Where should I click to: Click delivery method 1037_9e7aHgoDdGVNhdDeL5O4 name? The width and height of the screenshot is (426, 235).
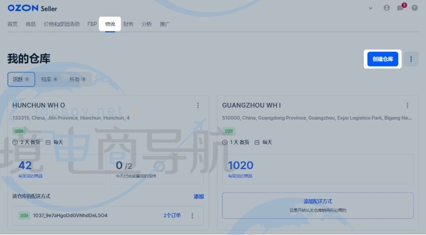pyautogui.click(x=70, y=216)
